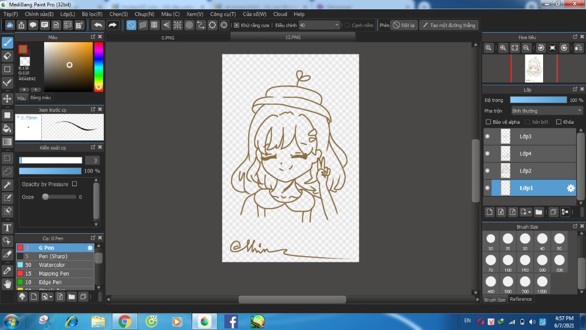Enable circle snap guide

(189, 25)
